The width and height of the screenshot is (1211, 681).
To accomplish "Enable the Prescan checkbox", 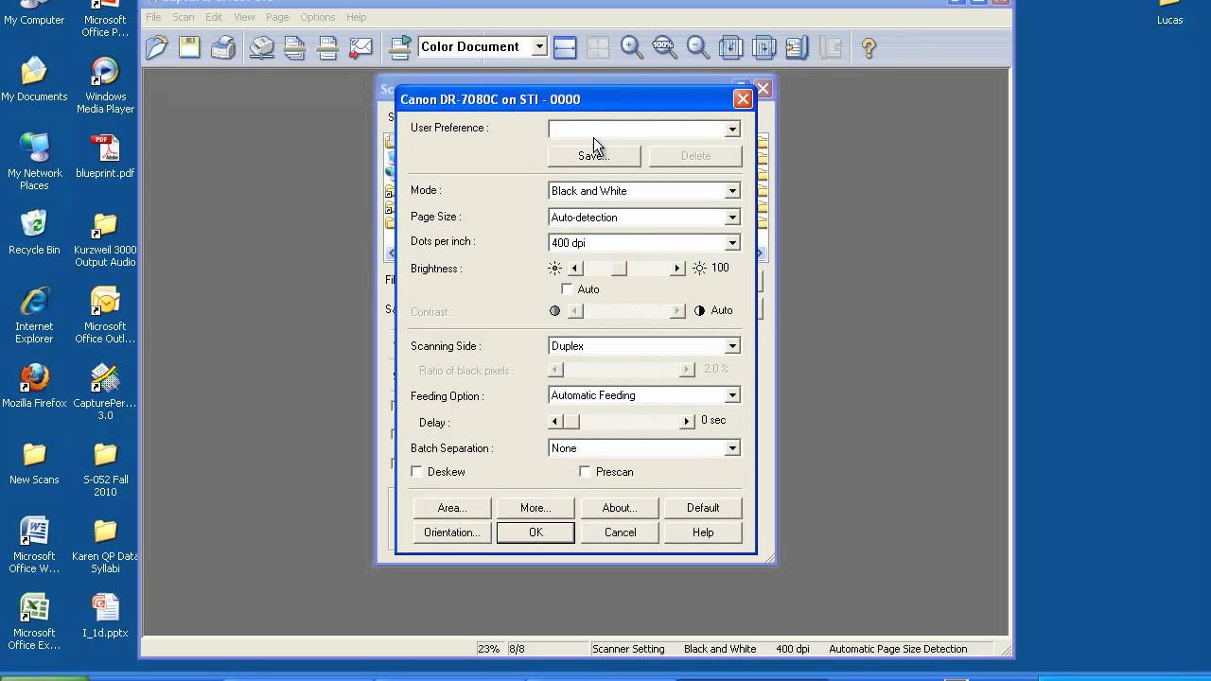I will click(585, 472).
